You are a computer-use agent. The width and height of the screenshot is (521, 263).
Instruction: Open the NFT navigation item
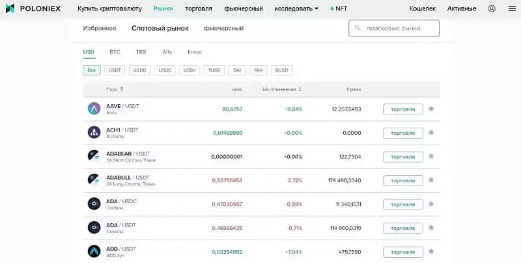pos(339,8)
